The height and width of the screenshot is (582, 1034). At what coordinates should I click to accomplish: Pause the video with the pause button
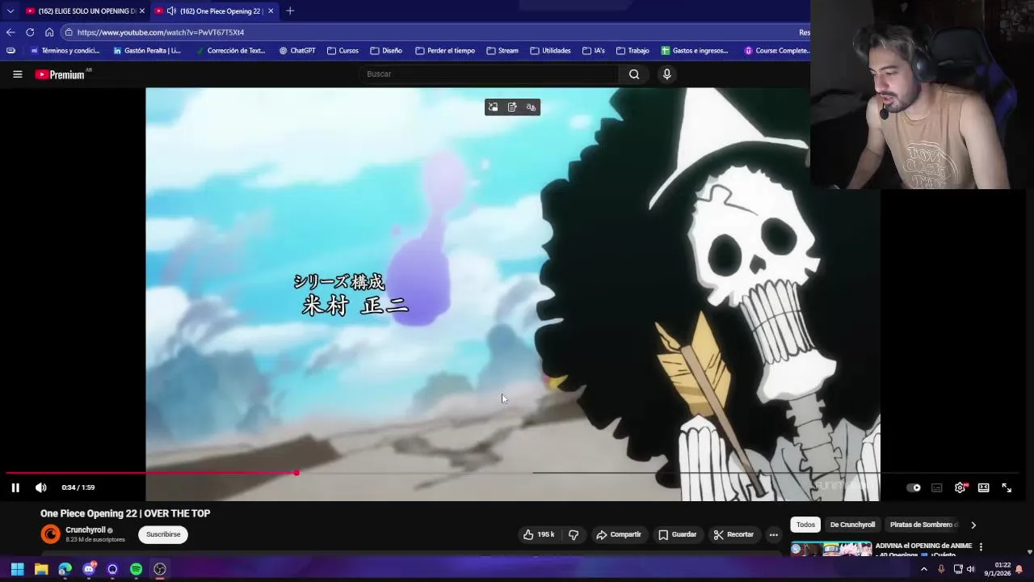[x=15, y=487]
